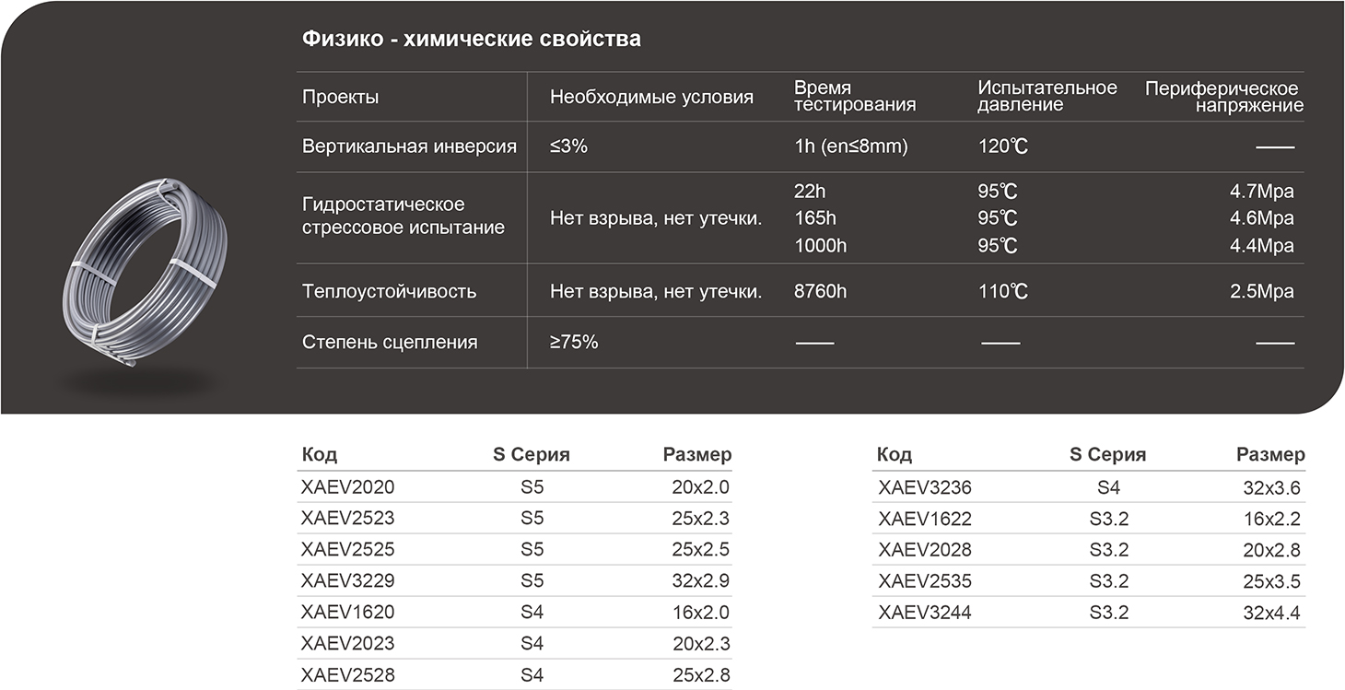This screenshot has height=690, width=1345.
Task: Select the Размер header in right table
Action: 1270,454
